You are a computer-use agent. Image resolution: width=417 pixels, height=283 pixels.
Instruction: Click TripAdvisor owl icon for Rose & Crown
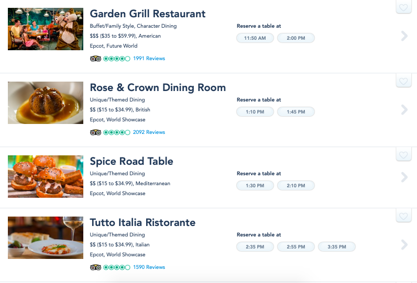point(95,132)
